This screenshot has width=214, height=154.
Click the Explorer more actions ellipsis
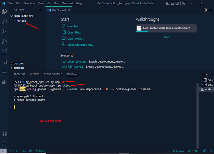(x=40, y=10)
